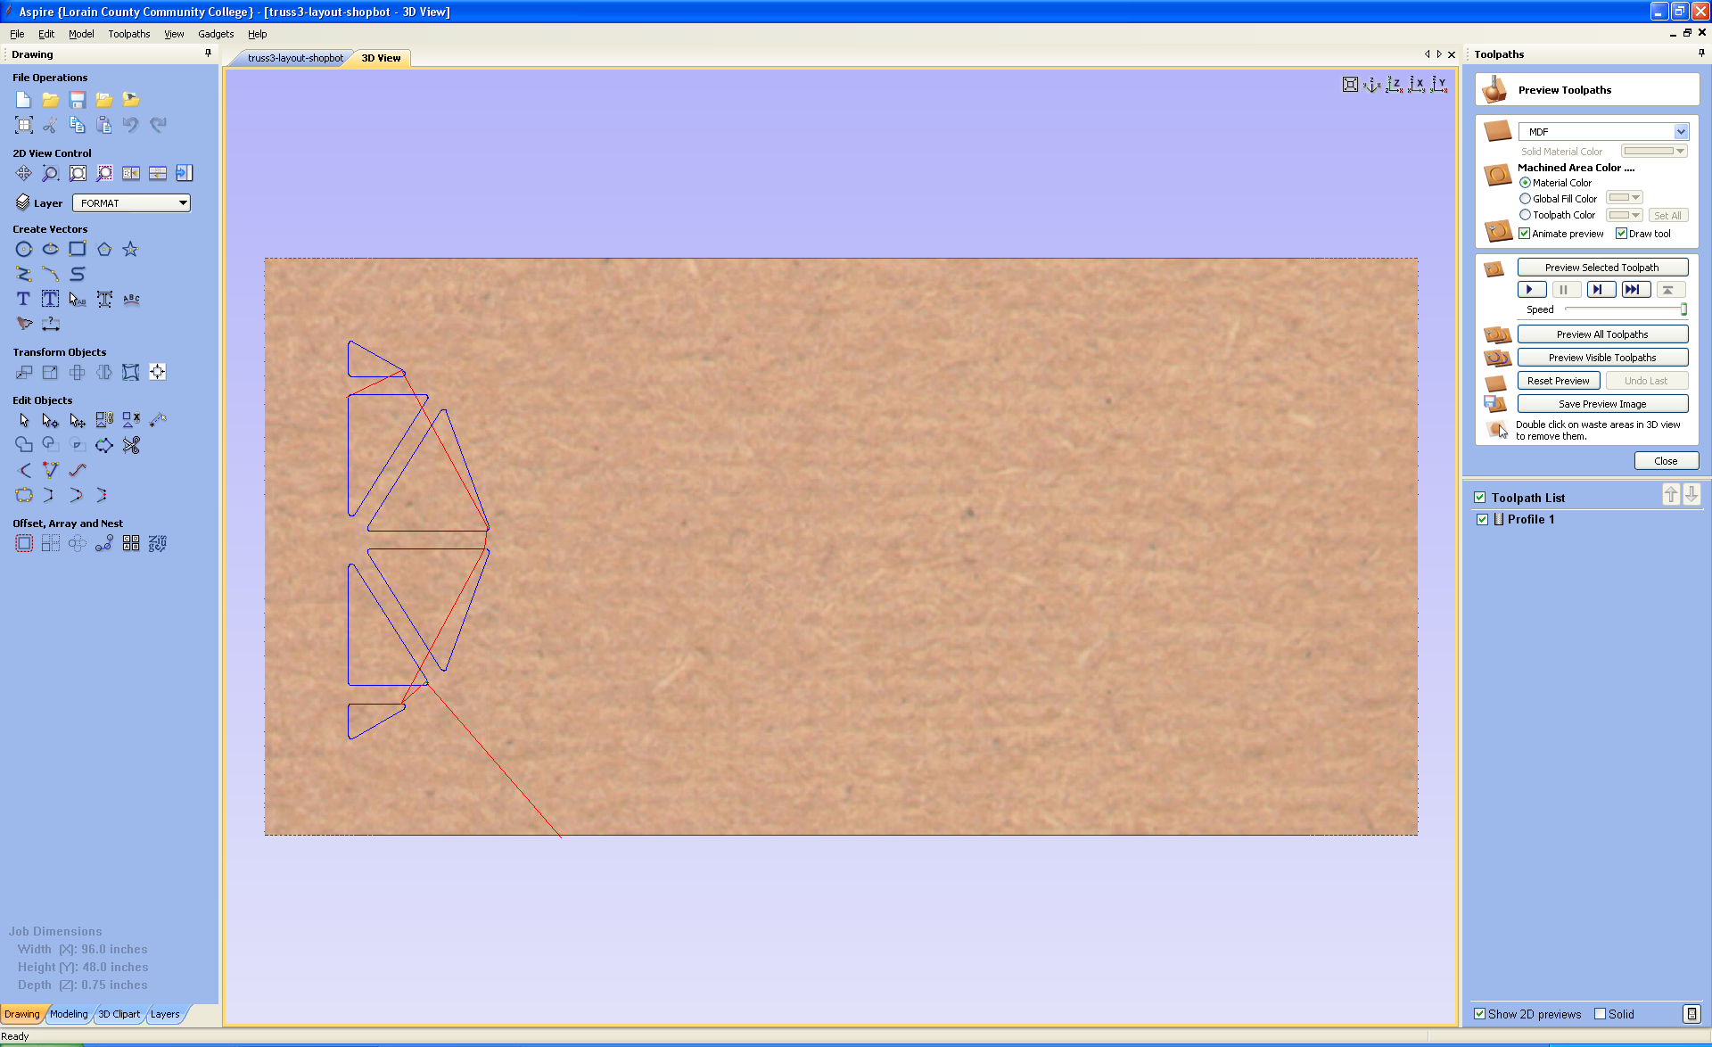Viewport: 1712px width, 1047px height.
Task: Save the file with floppy icon
Action: (x=78, y=100)
